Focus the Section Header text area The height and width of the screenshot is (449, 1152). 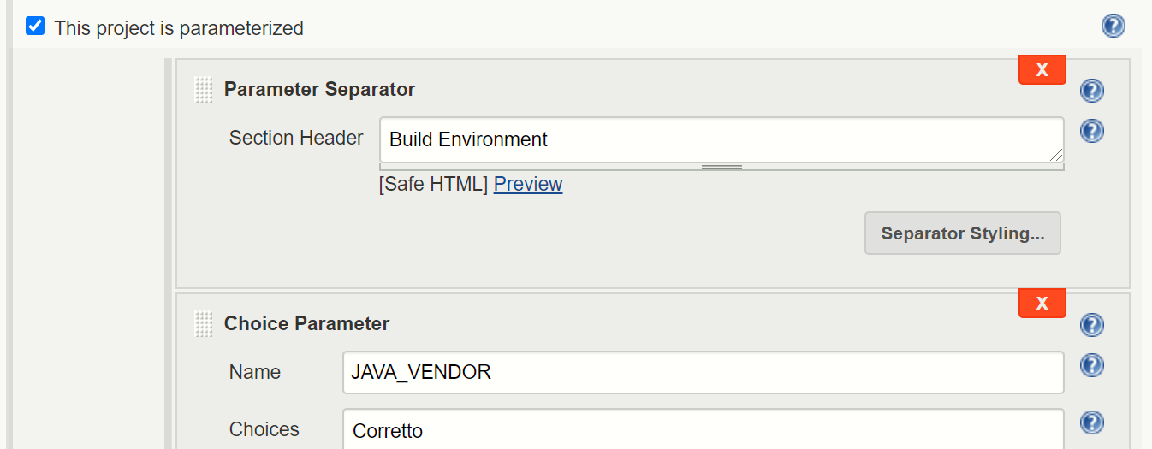(x=721, y=139)
